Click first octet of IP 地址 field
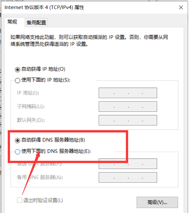Image resolution: width=189 pixels, height=213 pixels. pyautogui.click(x=107, y=93)
